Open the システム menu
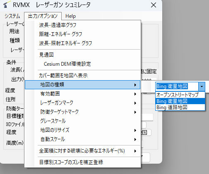This screenshot has width=209, height=174. point(12,16)
